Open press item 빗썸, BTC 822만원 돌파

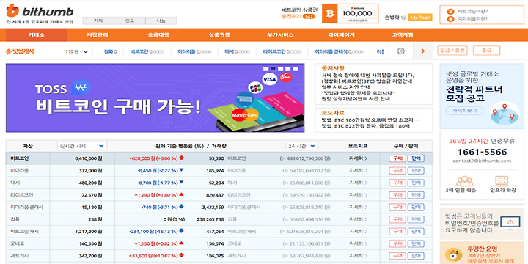click(365, 126)
